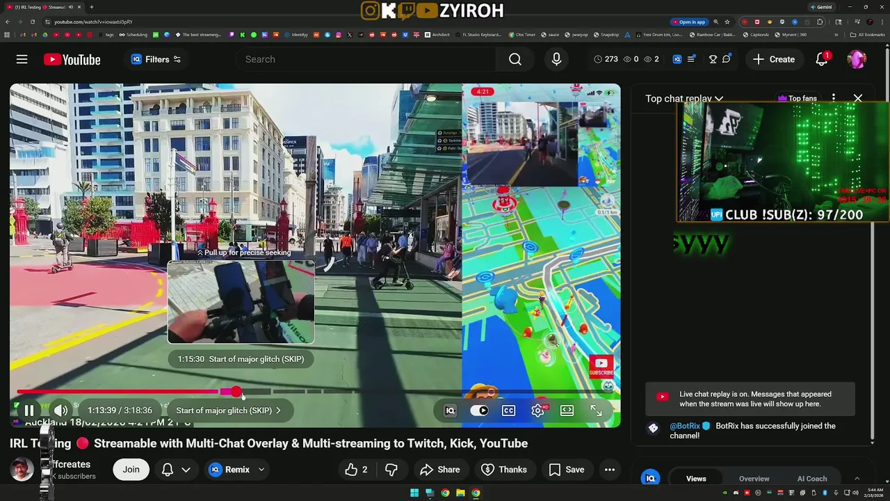This screenshot has width=890, height=501.
Task: Like the video
Action: [356, 470]
